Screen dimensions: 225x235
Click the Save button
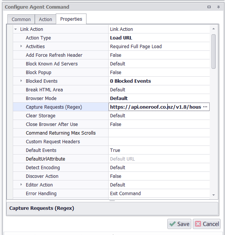(x=179, y=224)
